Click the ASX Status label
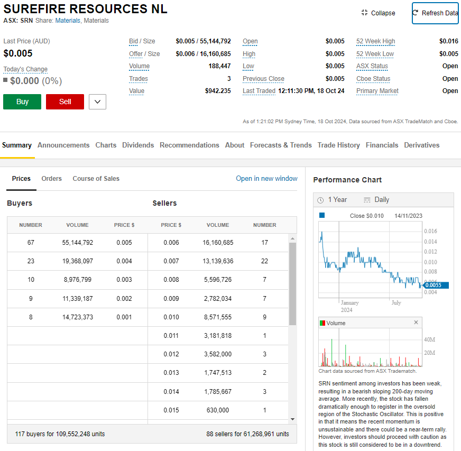 372,67
